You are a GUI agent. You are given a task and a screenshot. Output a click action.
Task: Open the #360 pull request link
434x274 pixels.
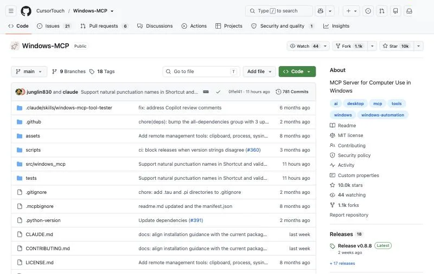point(253,150)
